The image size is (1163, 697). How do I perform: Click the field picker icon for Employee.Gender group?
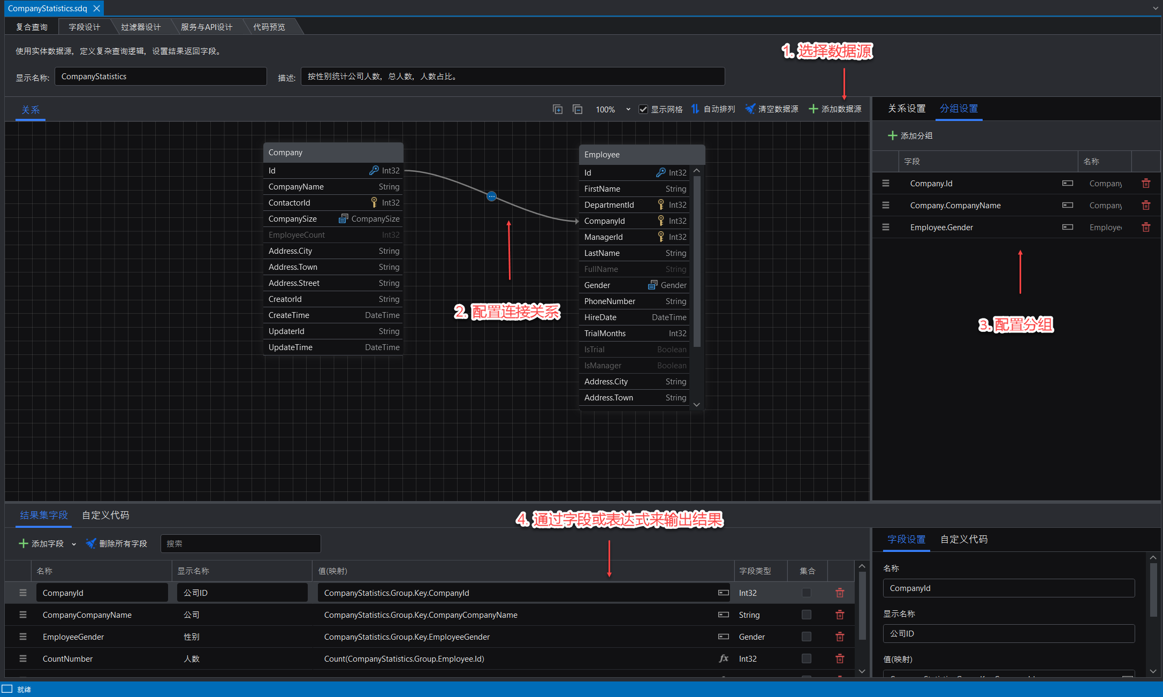coord(1068,228)
